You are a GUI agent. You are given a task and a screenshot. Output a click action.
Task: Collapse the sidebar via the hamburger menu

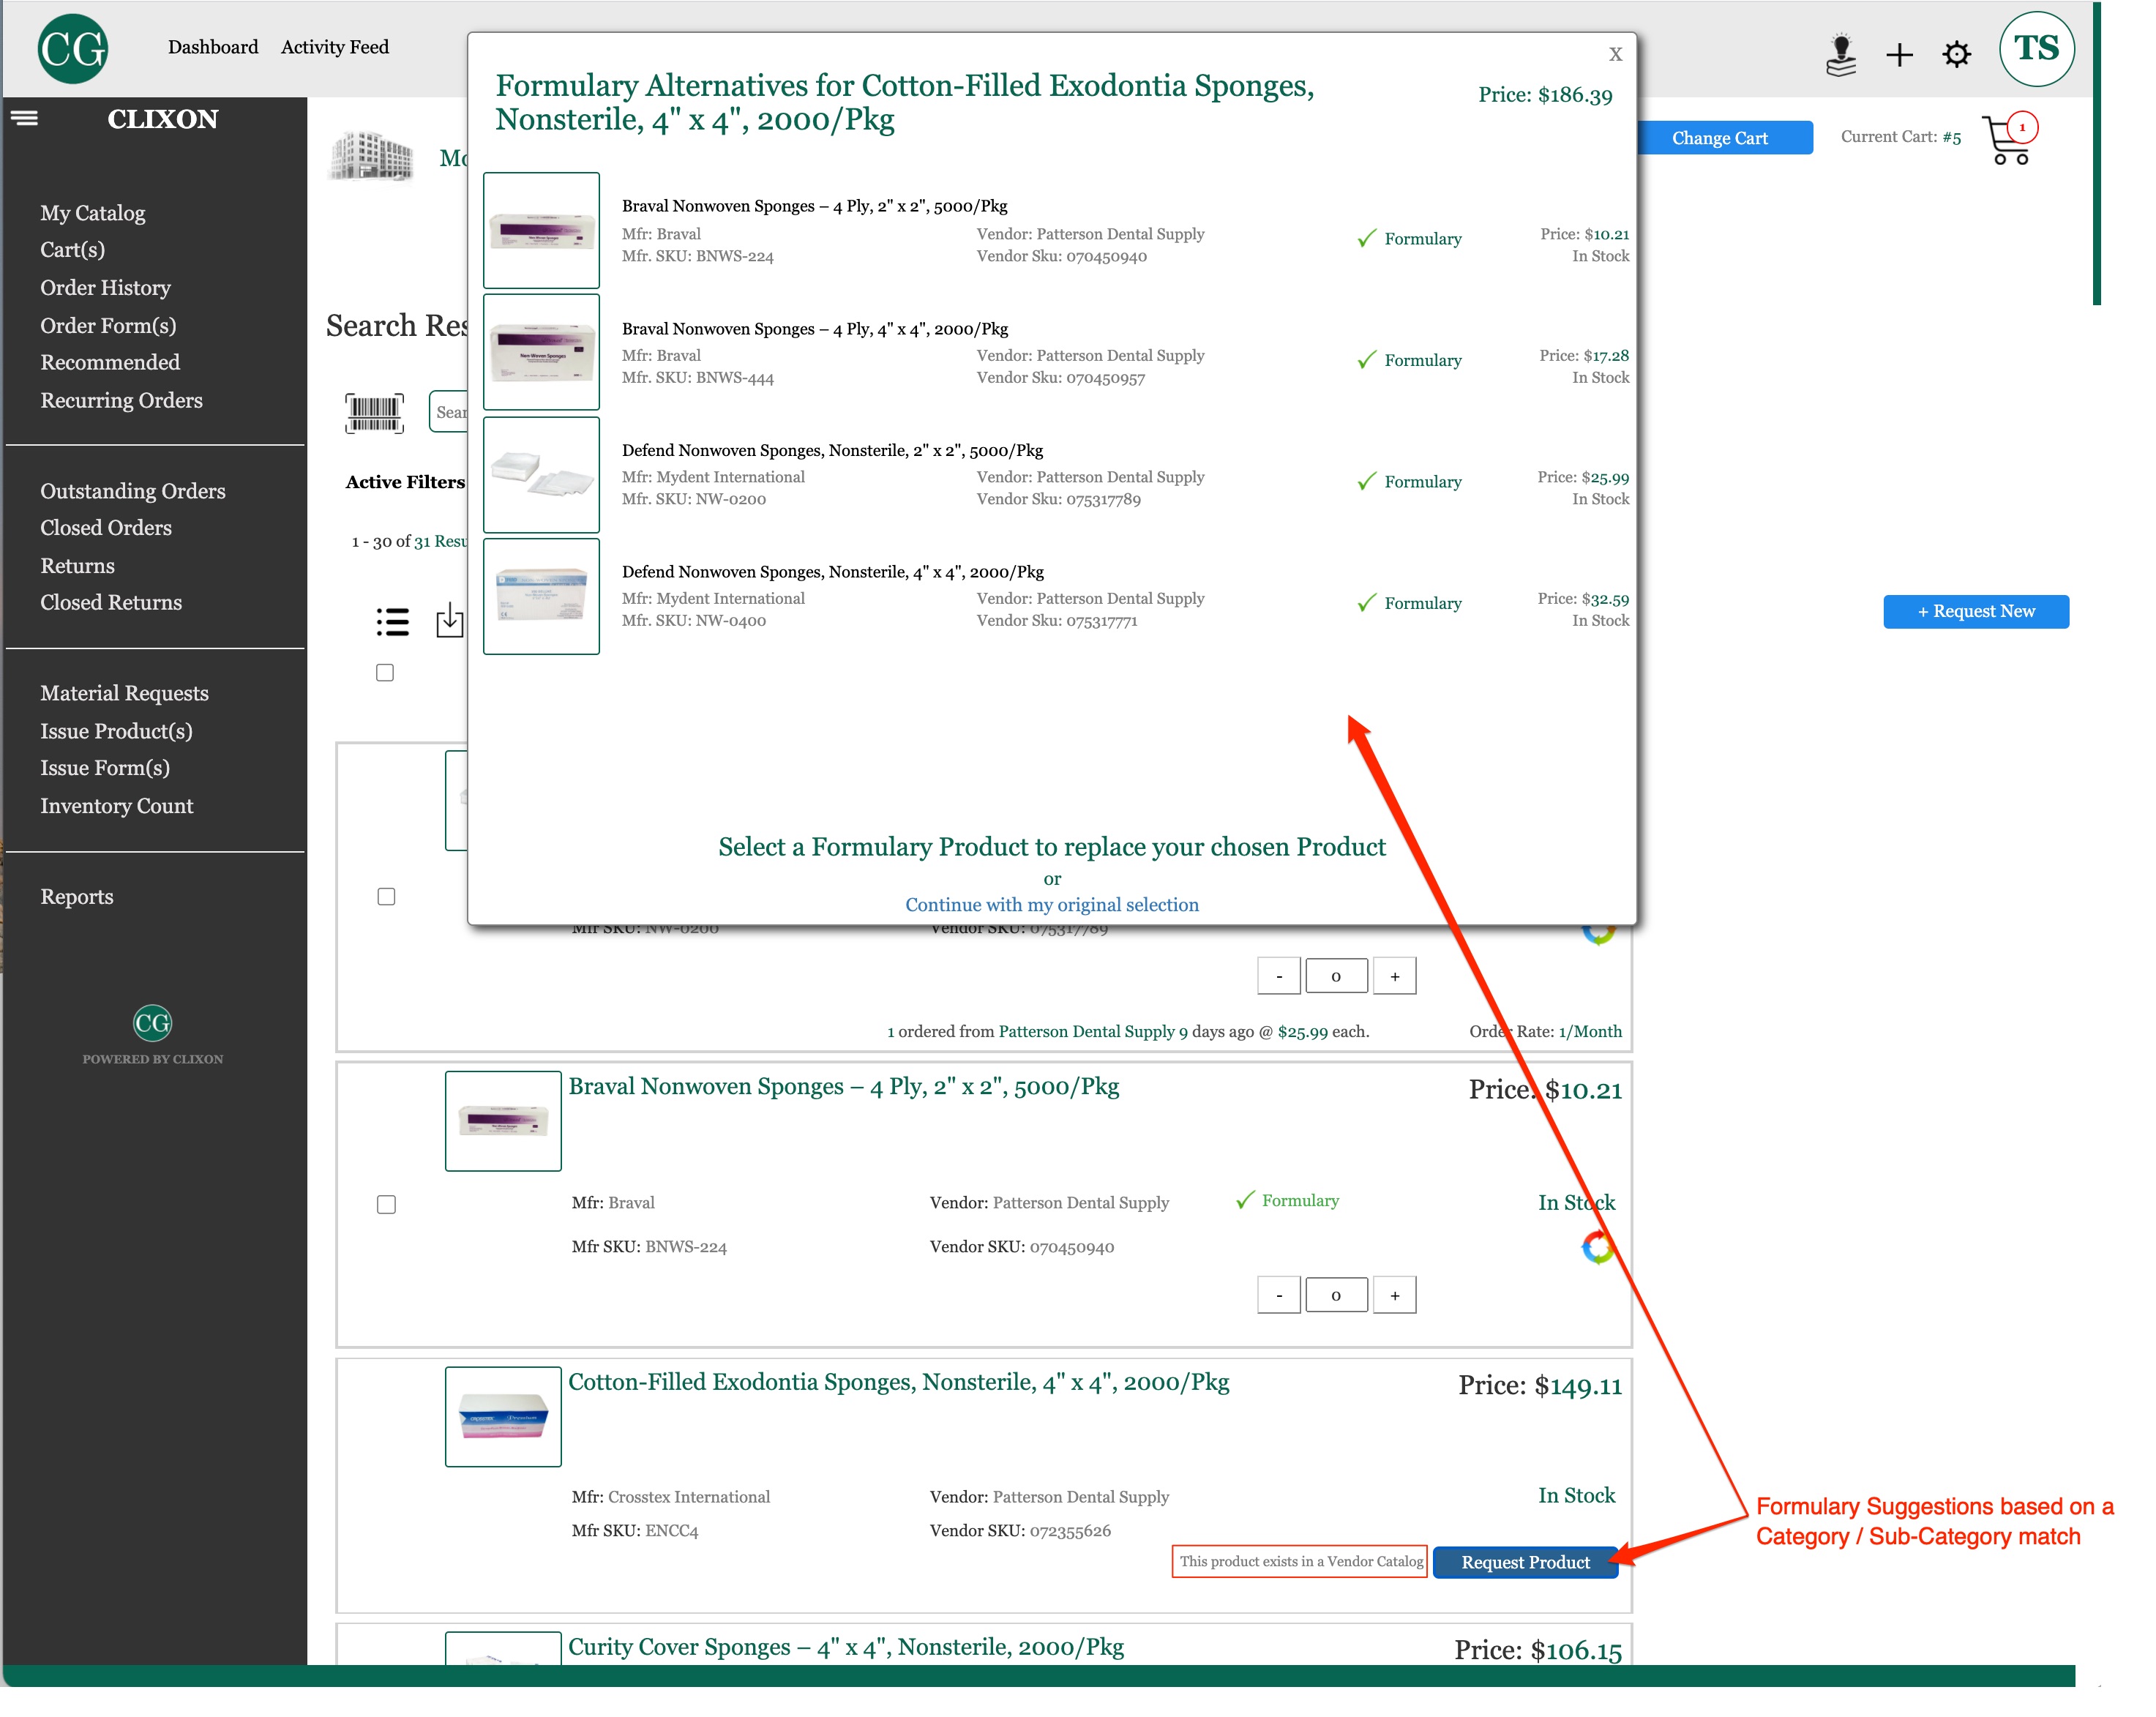(25, 118)
